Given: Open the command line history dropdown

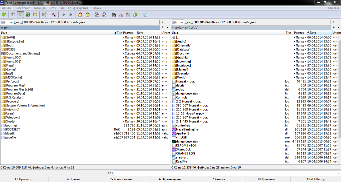Looking at the screenshot, I should (x=338, y=173).
